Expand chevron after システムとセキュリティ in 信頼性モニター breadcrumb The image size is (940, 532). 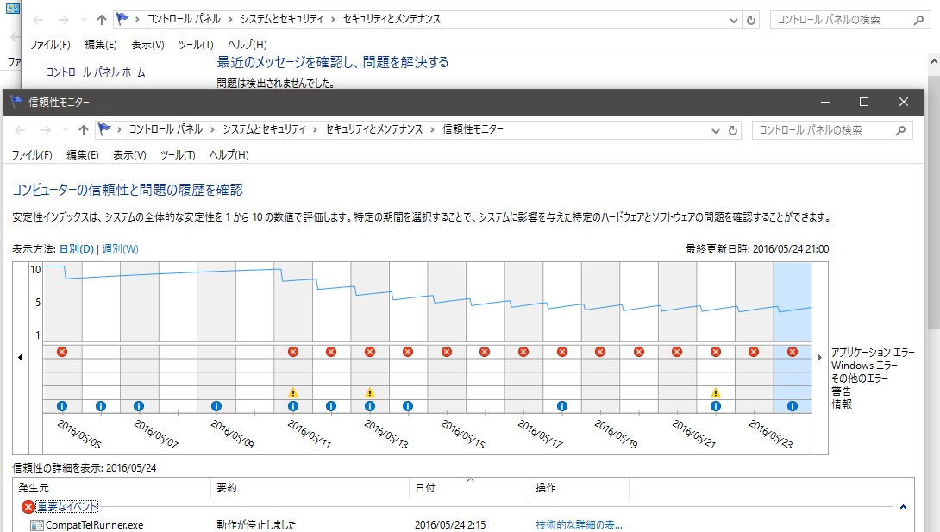point(315,129)
